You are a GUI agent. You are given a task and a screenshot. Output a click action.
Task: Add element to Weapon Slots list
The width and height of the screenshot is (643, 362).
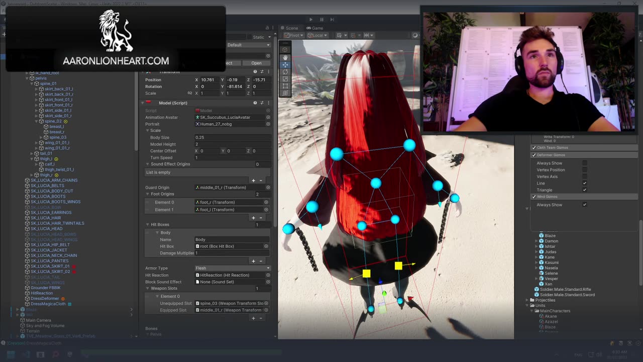253,318
